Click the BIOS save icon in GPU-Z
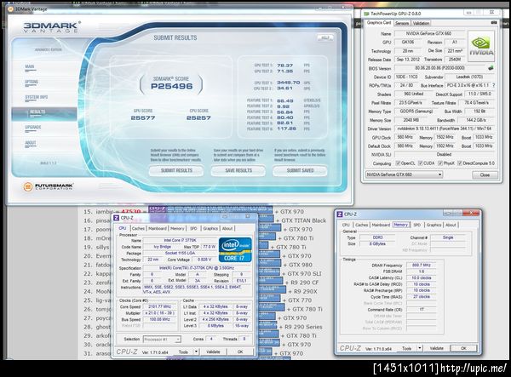The height and width of the screenshot is (377, 511). click(x=491, y=68)
